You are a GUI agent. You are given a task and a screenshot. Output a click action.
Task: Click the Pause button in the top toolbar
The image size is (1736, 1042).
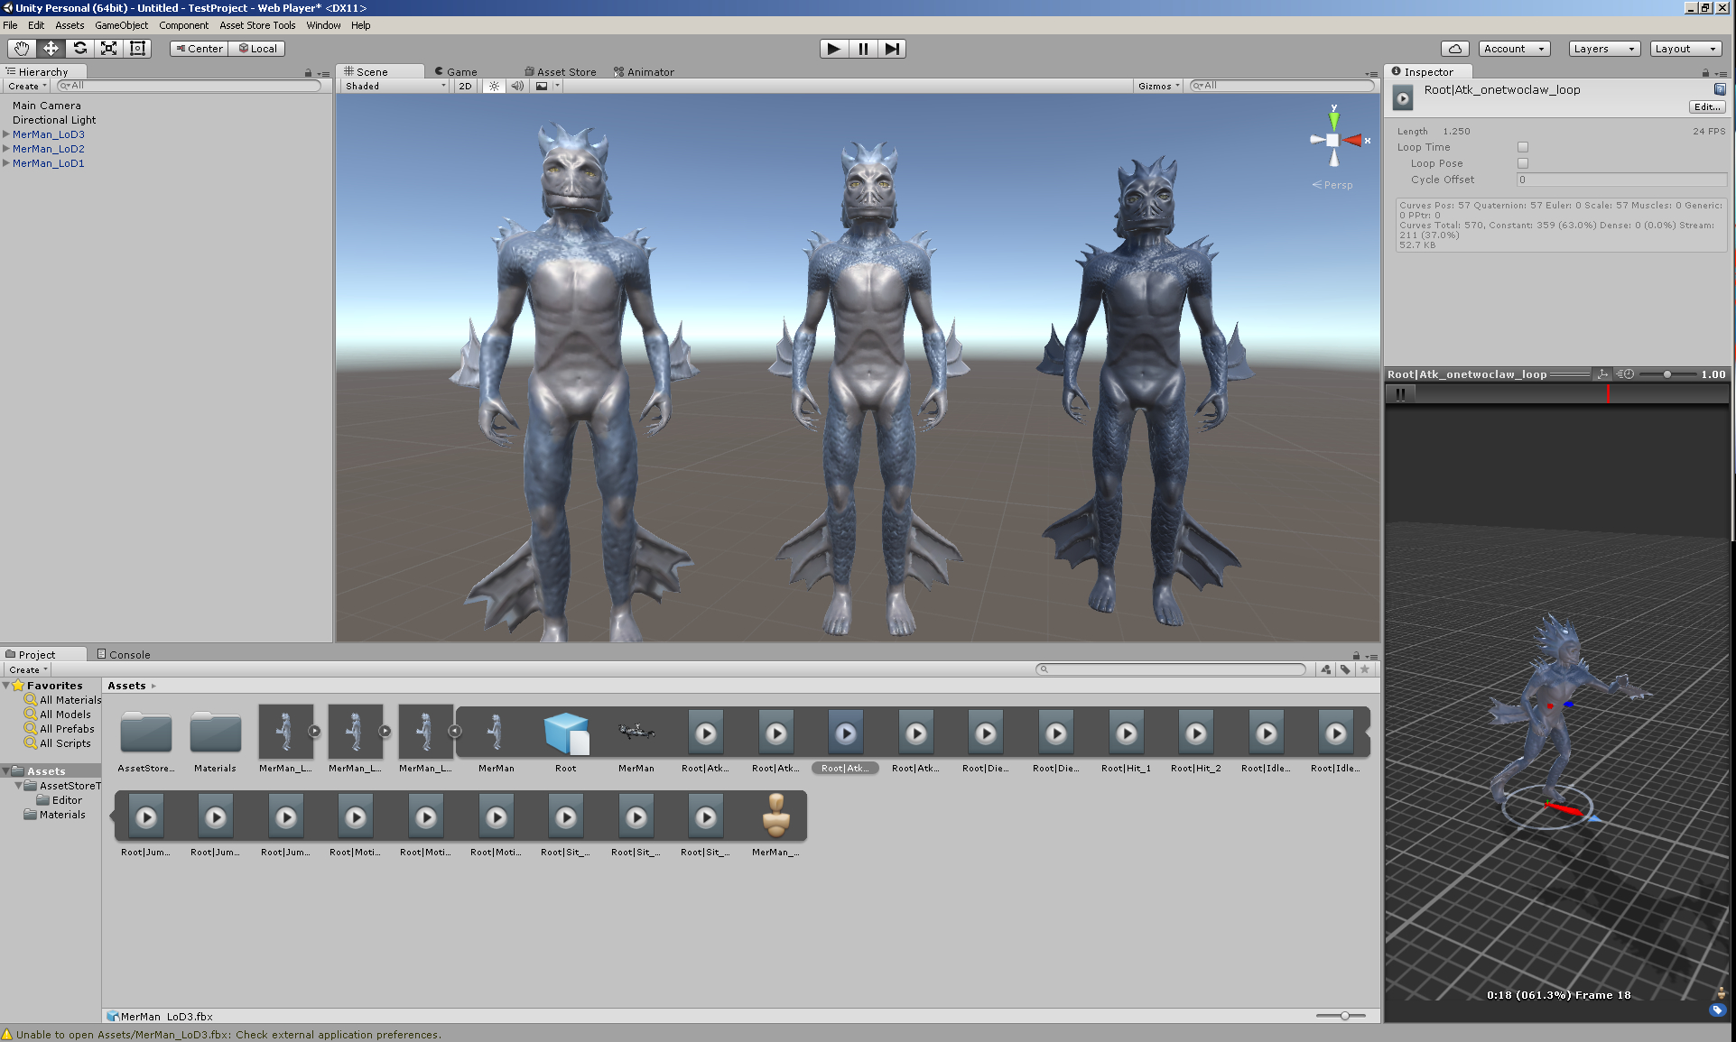862,48
